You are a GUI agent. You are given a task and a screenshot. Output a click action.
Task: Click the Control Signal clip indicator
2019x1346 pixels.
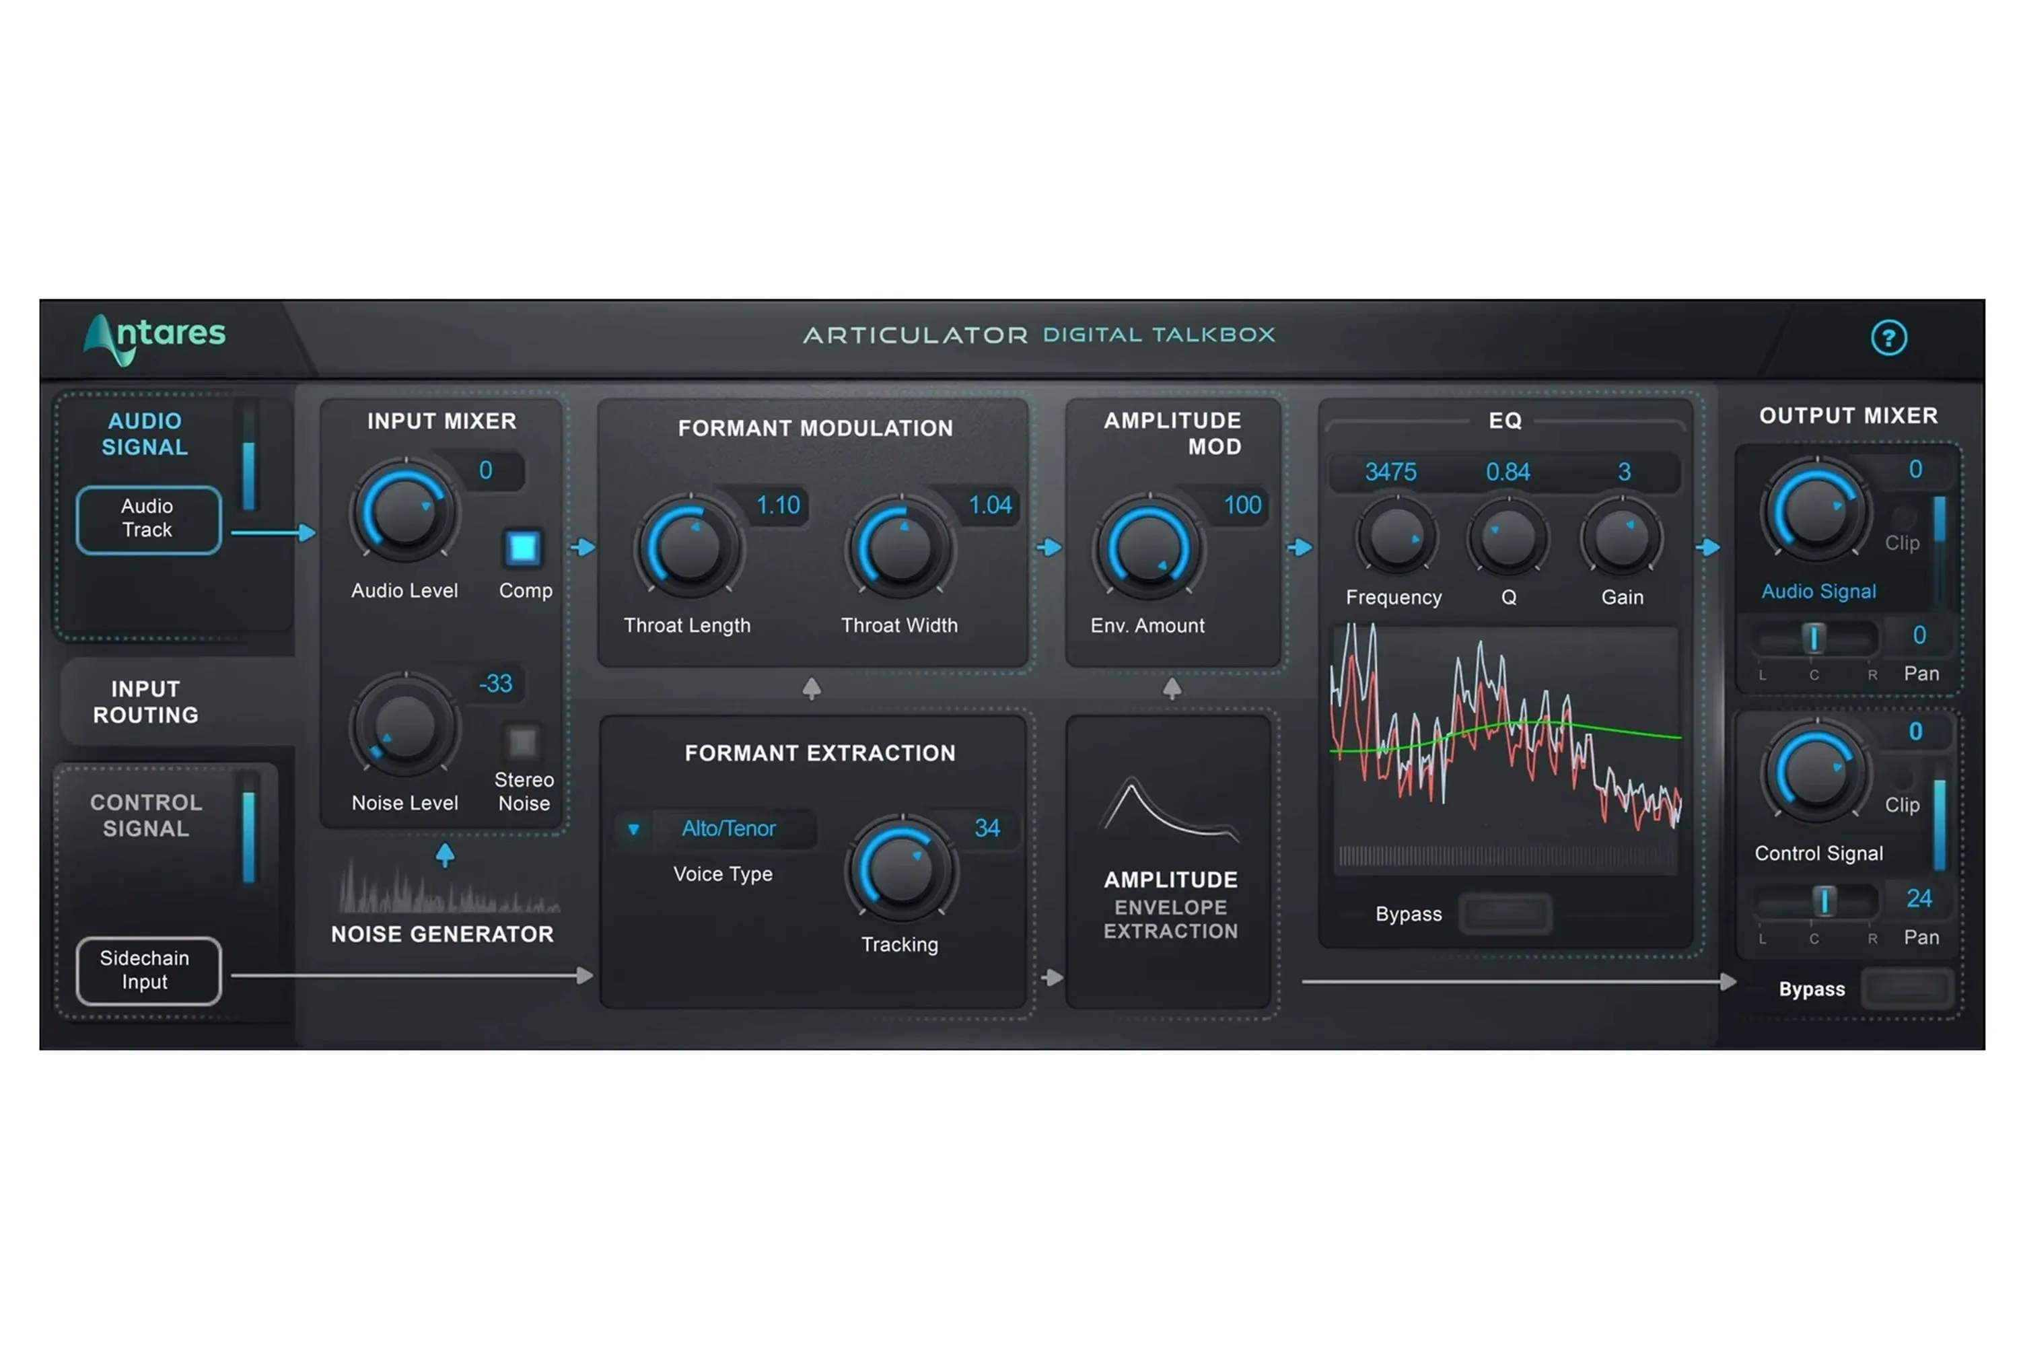[1903, 778]
